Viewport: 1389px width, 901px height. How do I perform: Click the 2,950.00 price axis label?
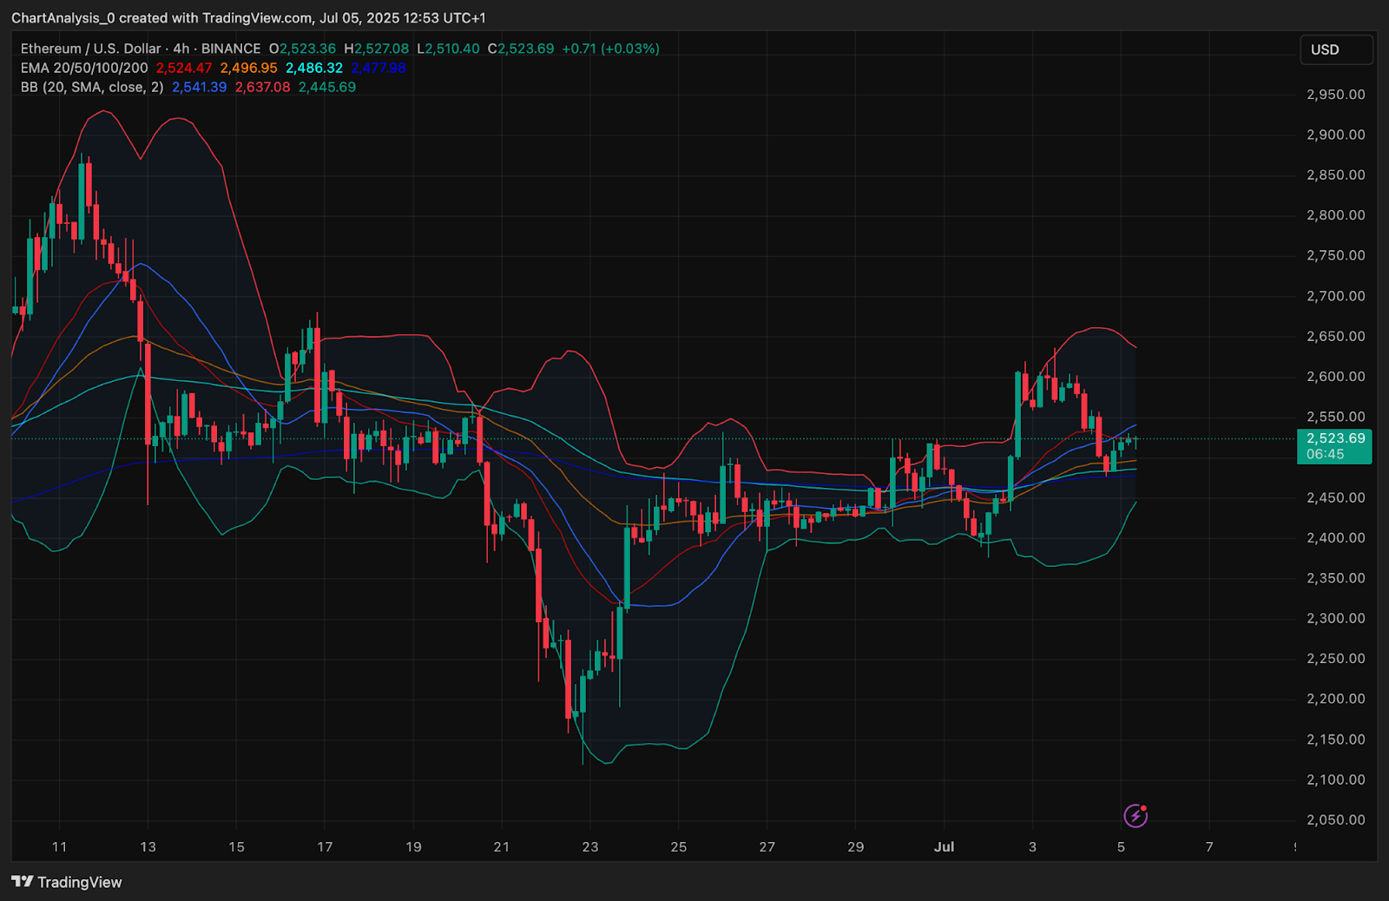click(1335, 94)
